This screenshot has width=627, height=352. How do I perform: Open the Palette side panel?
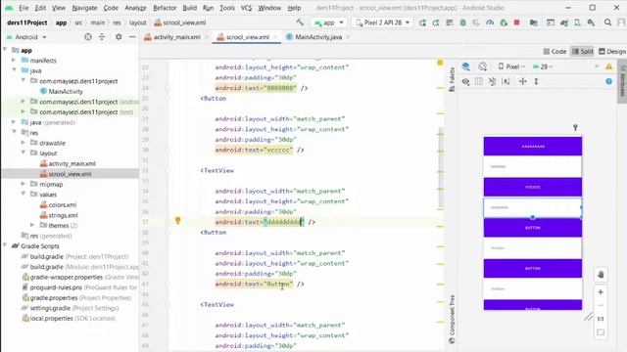[452, 79]
